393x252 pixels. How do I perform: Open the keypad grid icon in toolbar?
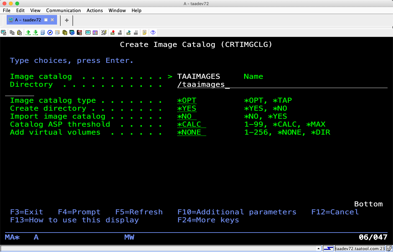(95, 32)
